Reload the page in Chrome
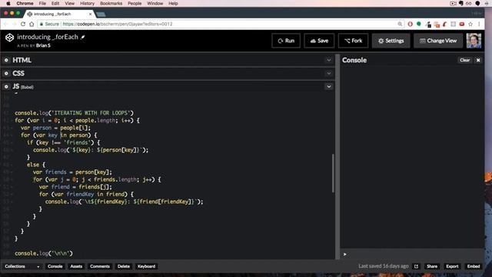The image size is (492, 277). [x=23, y=24]
